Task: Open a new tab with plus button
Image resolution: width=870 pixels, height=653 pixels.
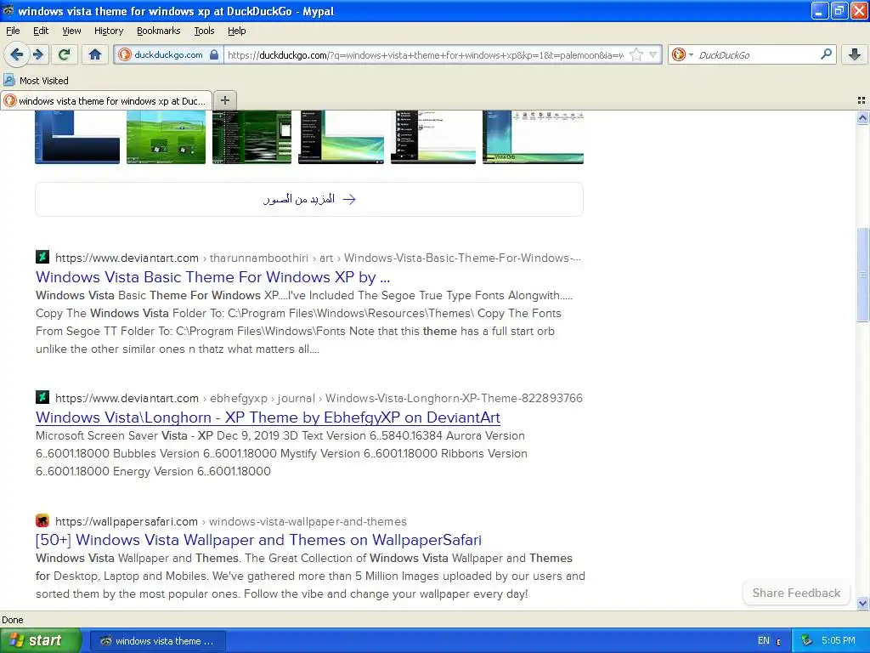Action: tap(224, 100)
